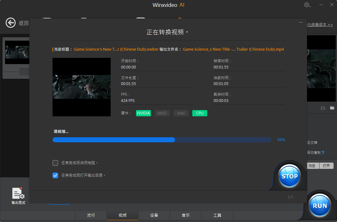
Task: Click the back arrow icon
Action: tap(11, 23)
